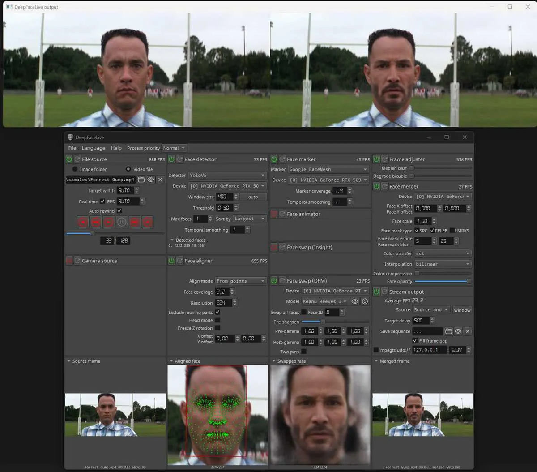Image resolution: width=537 pixels, height=472 pixels.
Task: Reveal the source file with the eye icon
Action: pos(151,180)
